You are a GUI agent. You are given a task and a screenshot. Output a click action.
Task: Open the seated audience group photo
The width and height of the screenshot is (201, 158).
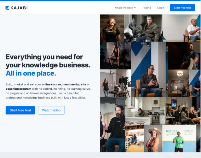(183, 111)
